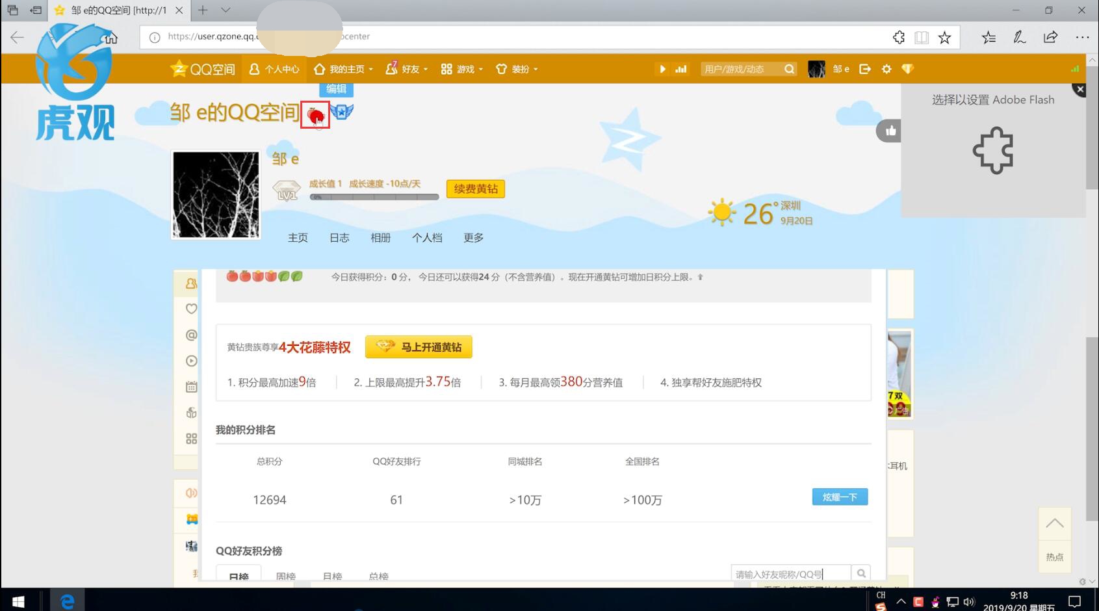Add page to favorites with star icon
The image size is (1099, 611).
(945, 37)
